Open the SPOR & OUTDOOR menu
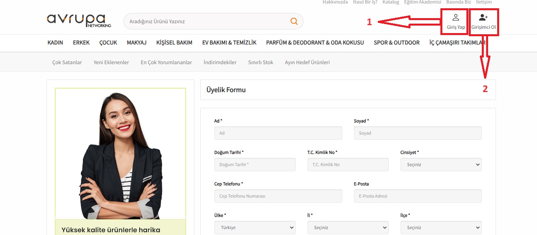The image size is (537, 235). pos(396,43)
